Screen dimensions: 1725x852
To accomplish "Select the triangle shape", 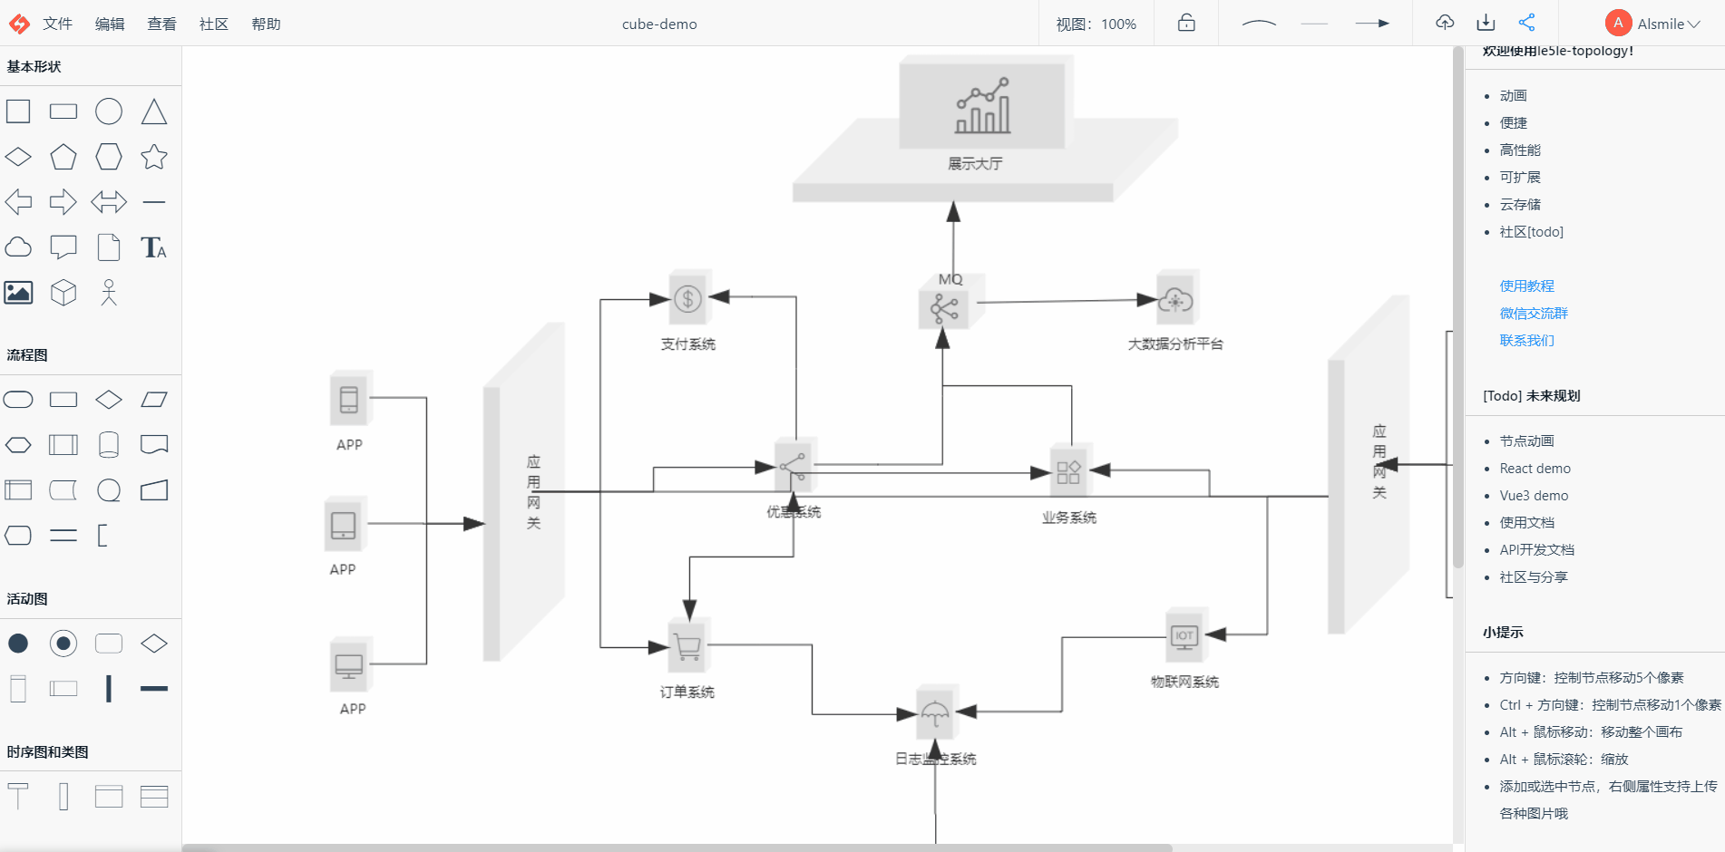I will 154,111.
